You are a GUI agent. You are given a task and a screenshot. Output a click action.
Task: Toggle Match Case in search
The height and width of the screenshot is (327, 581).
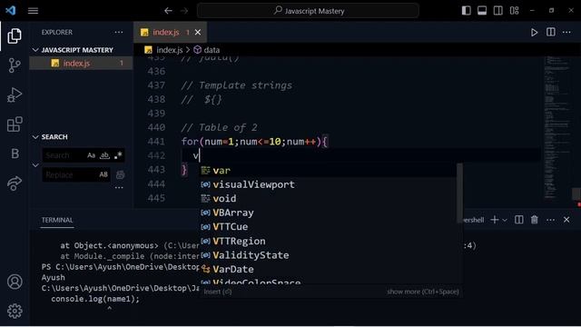click(x=91, y=155)
